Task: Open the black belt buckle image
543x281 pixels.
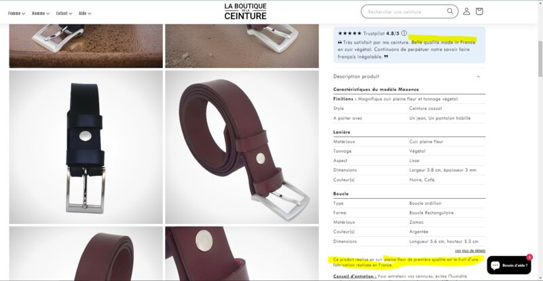Action: [x=86, y=147]
